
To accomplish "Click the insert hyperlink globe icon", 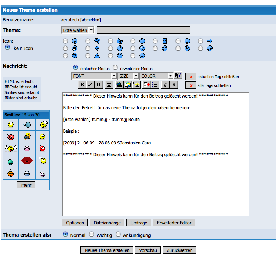I will point(119,85).
